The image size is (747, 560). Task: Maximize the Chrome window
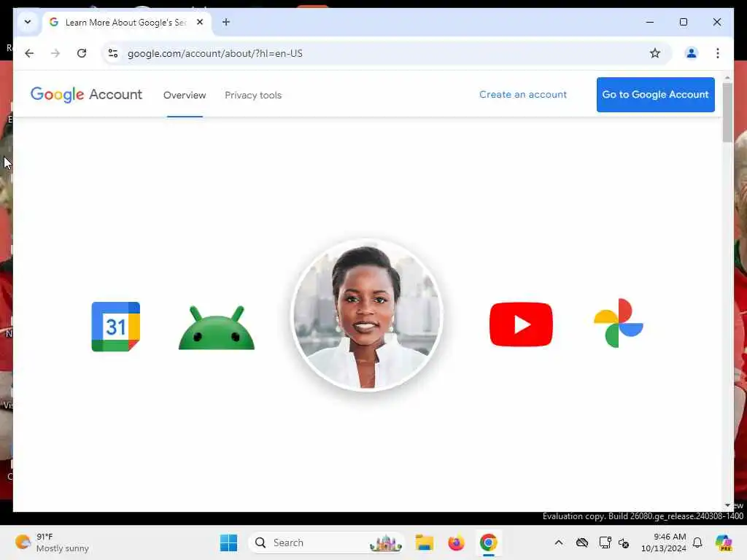[x=683, y=22]
